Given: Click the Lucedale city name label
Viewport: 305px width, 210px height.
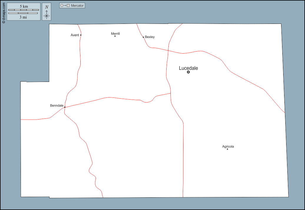Looking at the screenshot, I should (x=188, y=68).
